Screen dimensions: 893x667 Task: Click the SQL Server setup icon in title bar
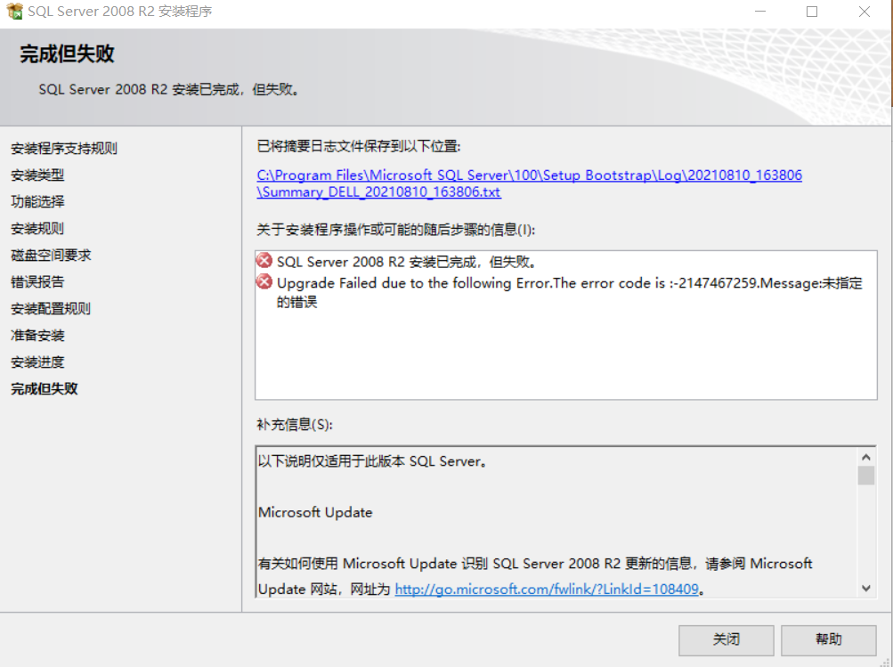[x=14, y=11]
